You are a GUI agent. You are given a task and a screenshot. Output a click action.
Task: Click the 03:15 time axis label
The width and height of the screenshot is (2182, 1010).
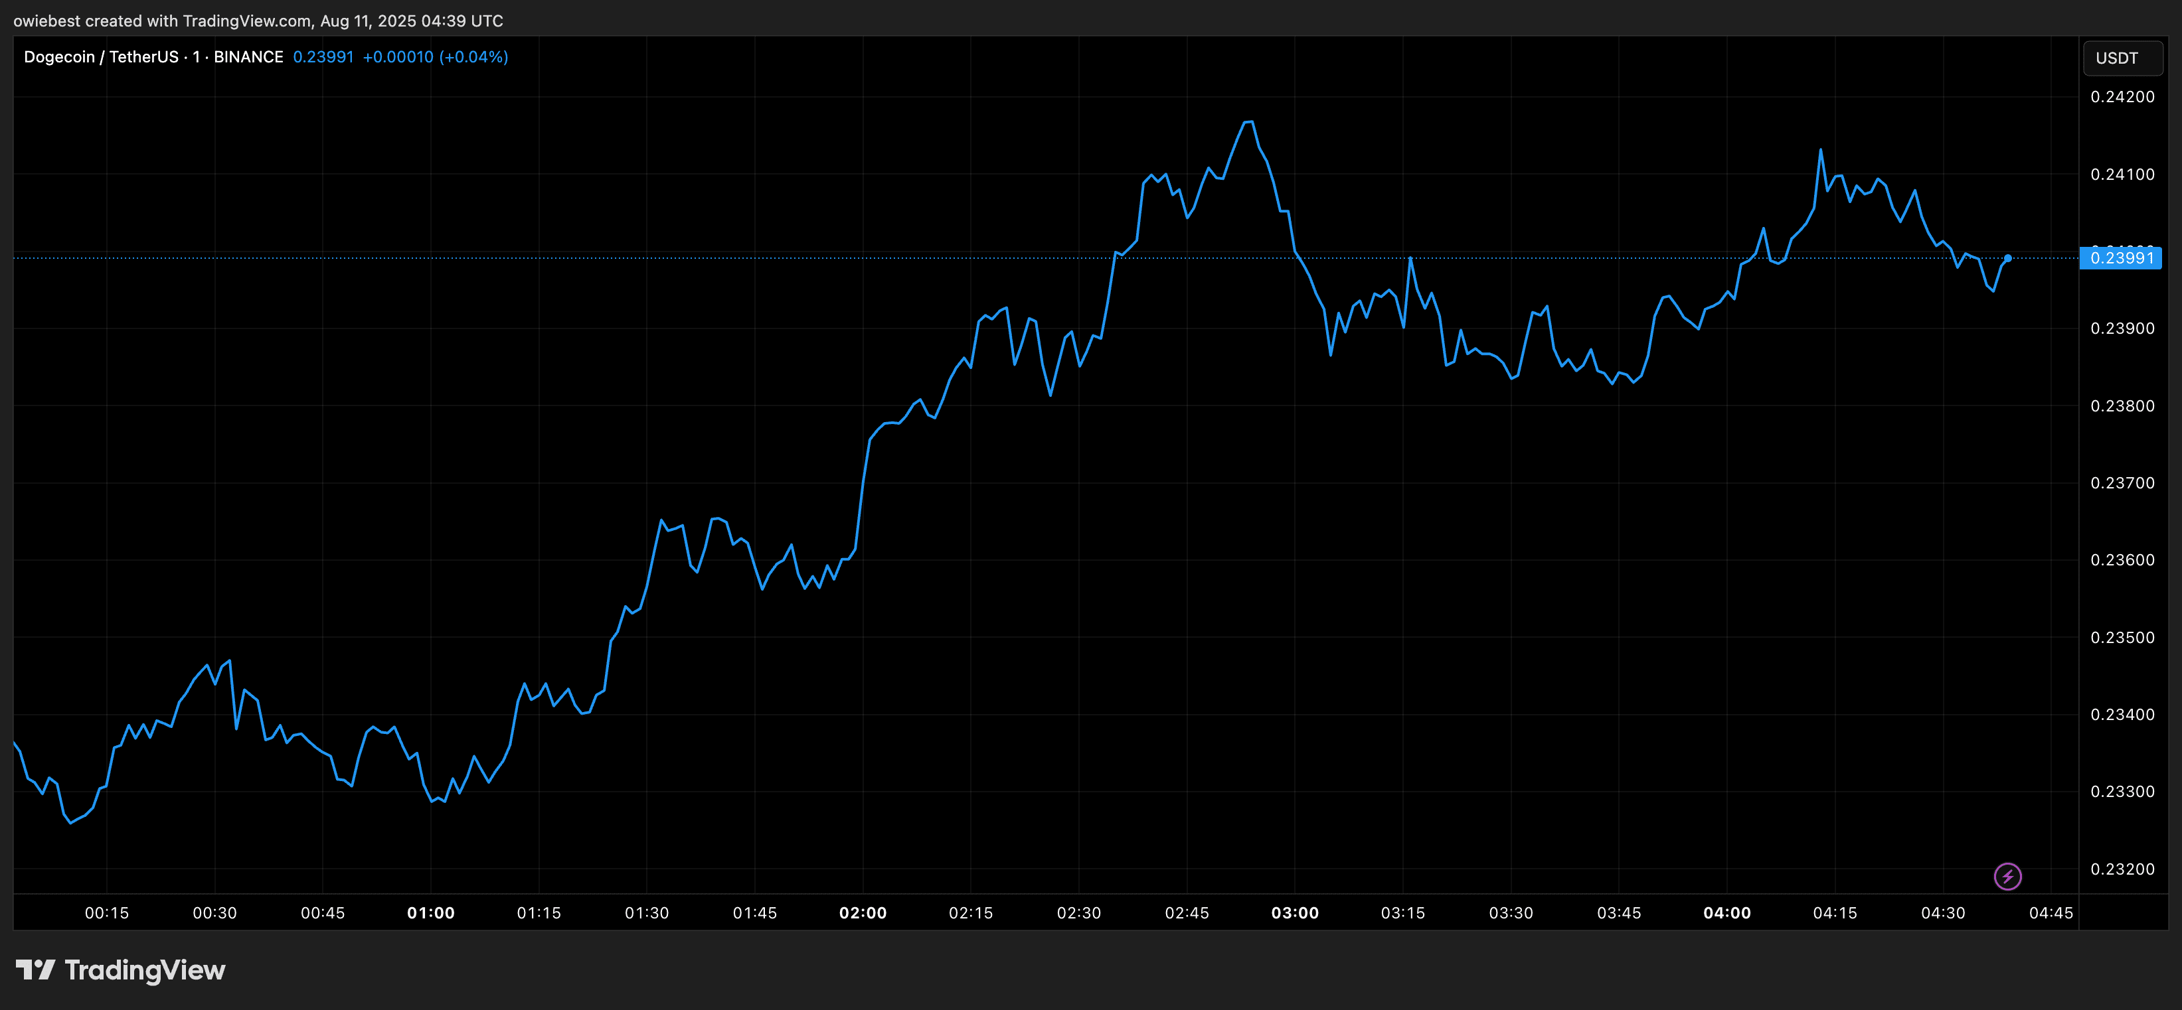[x=1402, y=912]
